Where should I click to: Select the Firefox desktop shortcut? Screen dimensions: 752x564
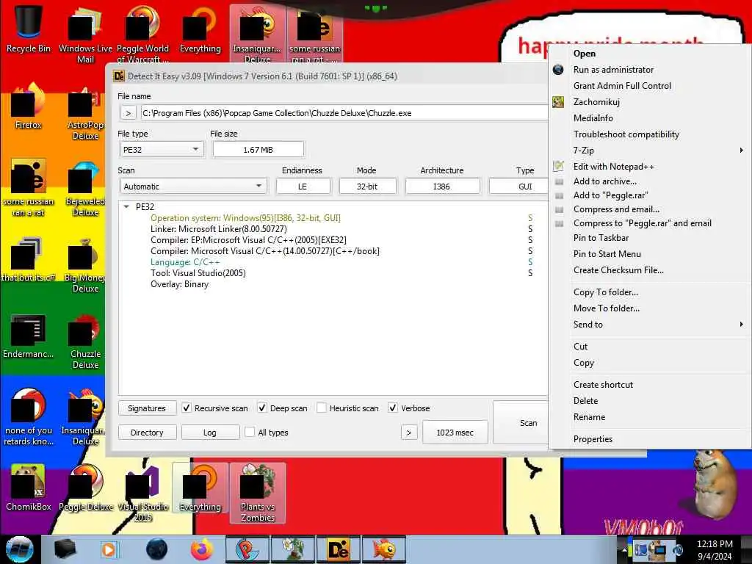[x=28, y=106]
